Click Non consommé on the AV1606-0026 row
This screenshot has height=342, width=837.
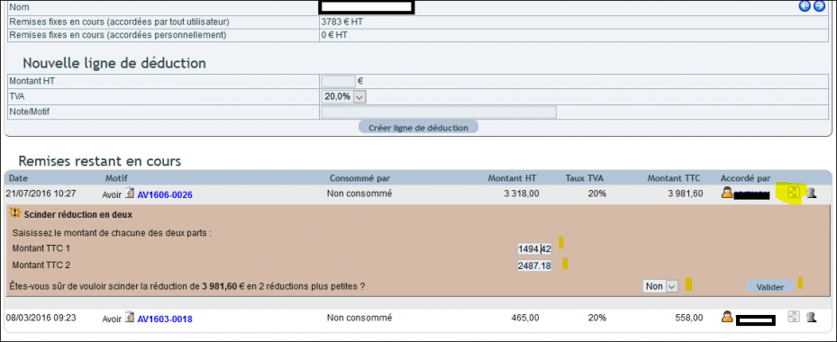pos(359,193)
